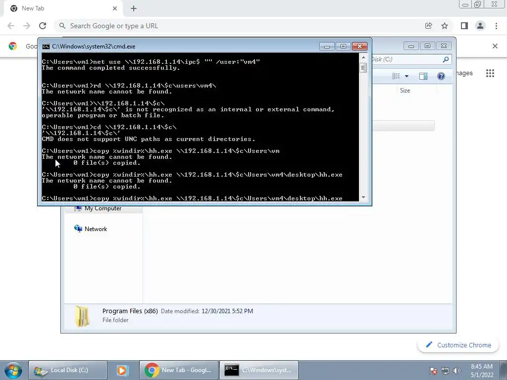Share this page icon in Chrome

click(x=428, y=26)
